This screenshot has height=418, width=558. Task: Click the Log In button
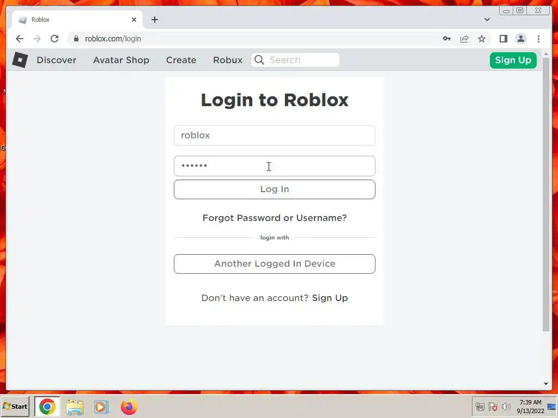(x=275, y=189)
